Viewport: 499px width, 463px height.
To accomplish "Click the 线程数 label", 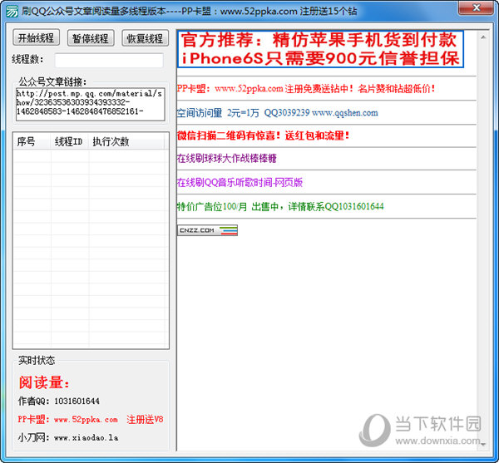I will click(x=27, y=60).
